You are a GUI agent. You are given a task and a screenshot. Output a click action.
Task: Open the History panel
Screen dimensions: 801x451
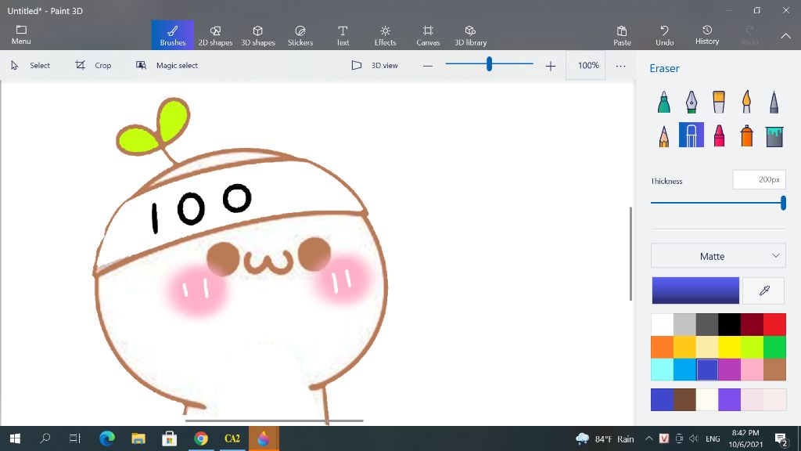pyautogui.click(x=706, y=35)
